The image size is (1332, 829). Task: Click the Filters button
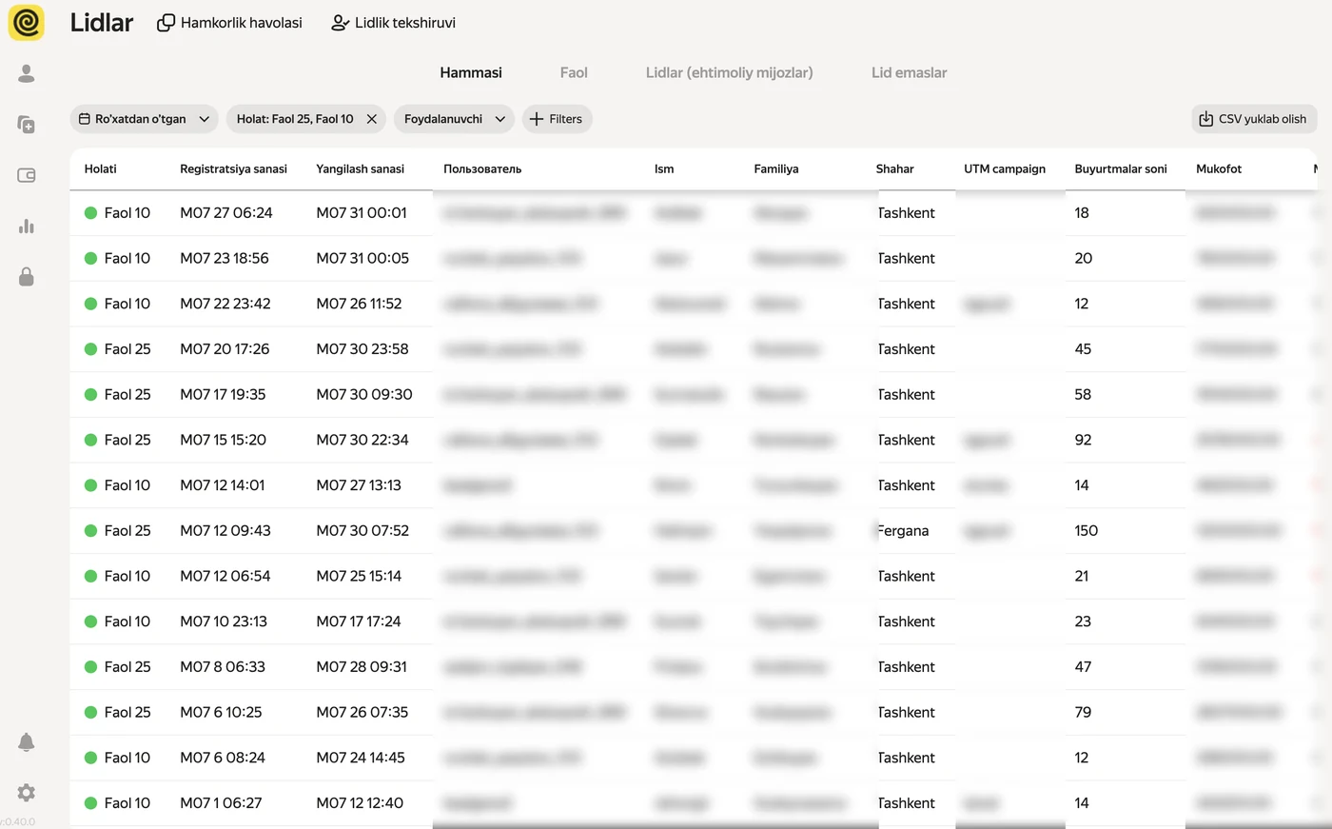pos(557,119)
